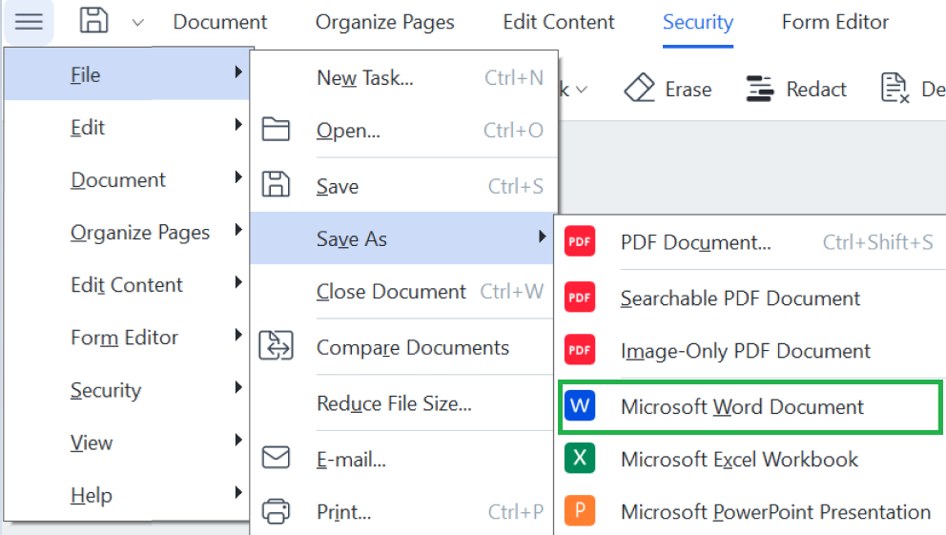This screenshot has width=946, height=535.
Task: Open the View submenu
Action: pyautogui.click(x=126, y=442)
